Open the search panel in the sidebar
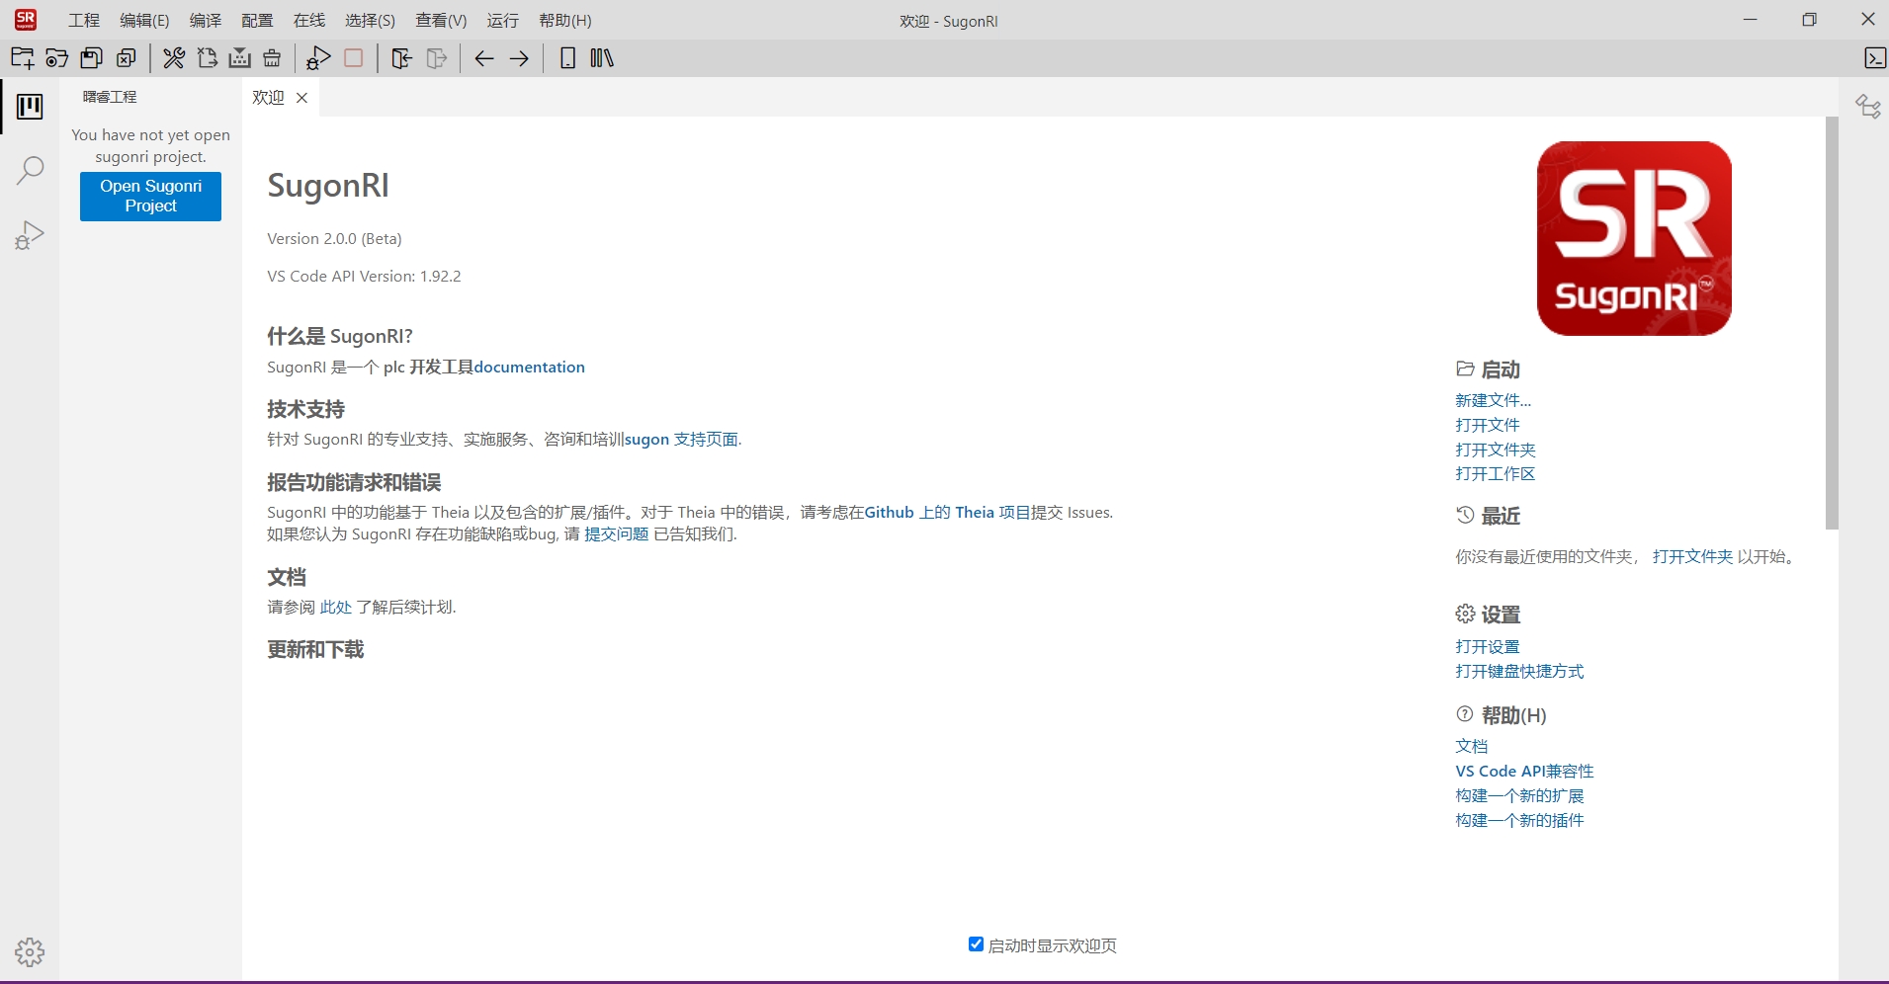This screenshot has width=1889, height=984. pos(30,170)
